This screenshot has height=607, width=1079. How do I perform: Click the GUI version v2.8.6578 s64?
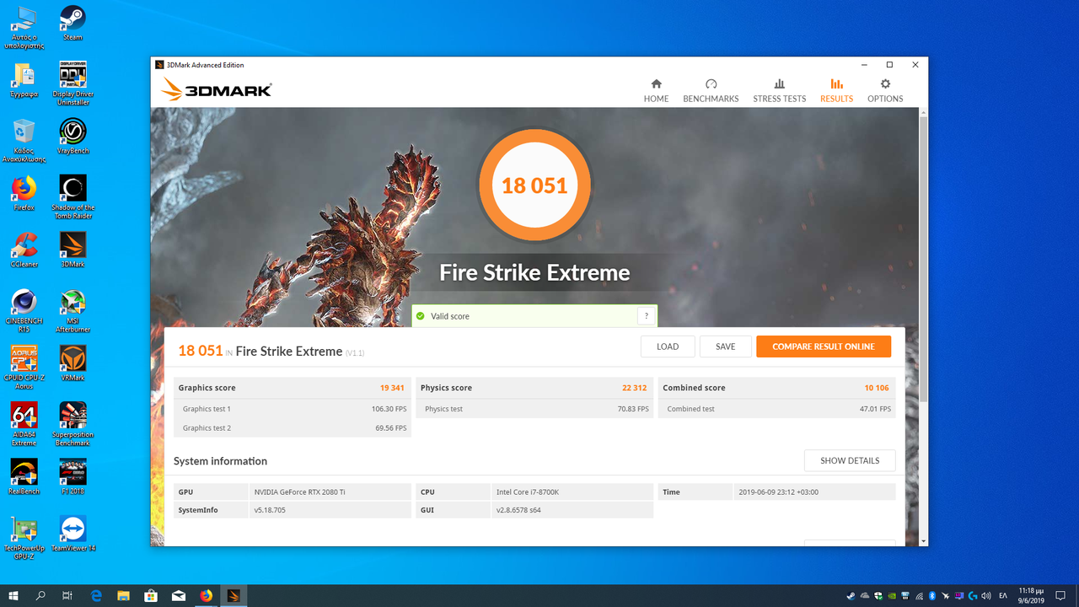[x=518, y=510]
